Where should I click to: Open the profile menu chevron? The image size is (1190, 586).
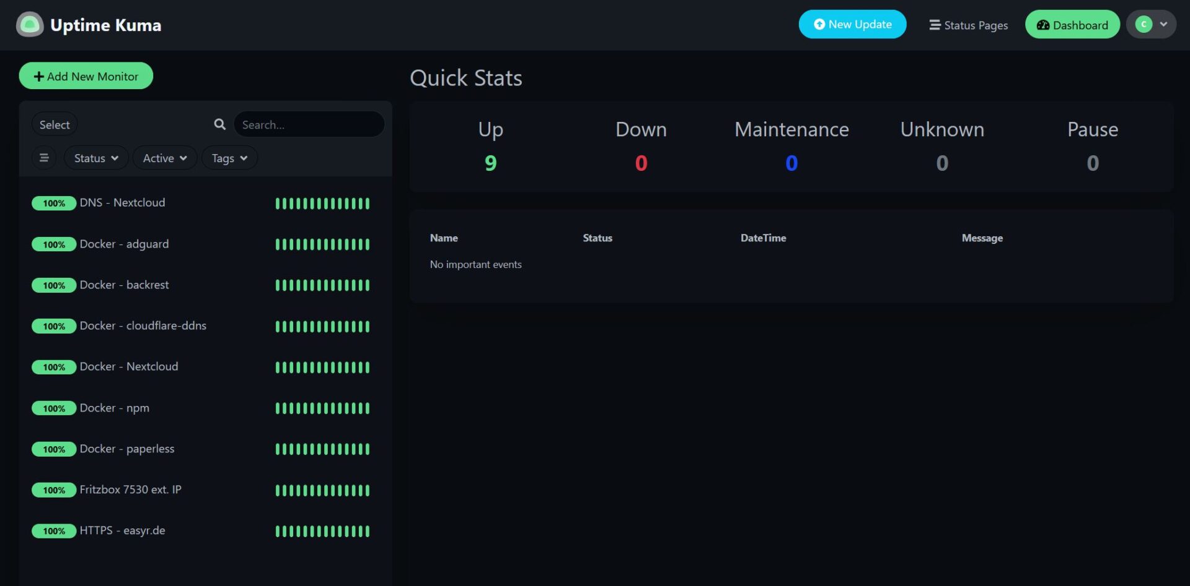pyautogui.click(x=1164, y=25)
